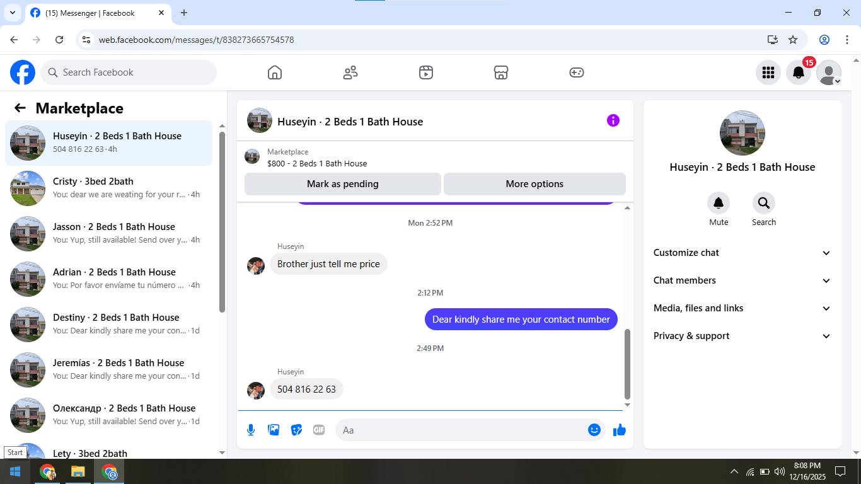Choose a sticker icon in composer
Screen dimensions: 861x484
(x=296, y=430)
